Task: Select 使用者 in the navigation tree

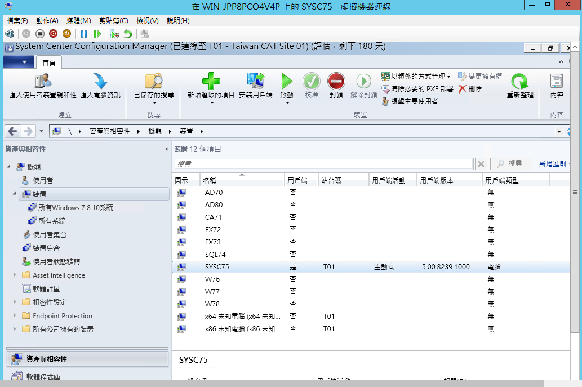Action: pos(43,180)
